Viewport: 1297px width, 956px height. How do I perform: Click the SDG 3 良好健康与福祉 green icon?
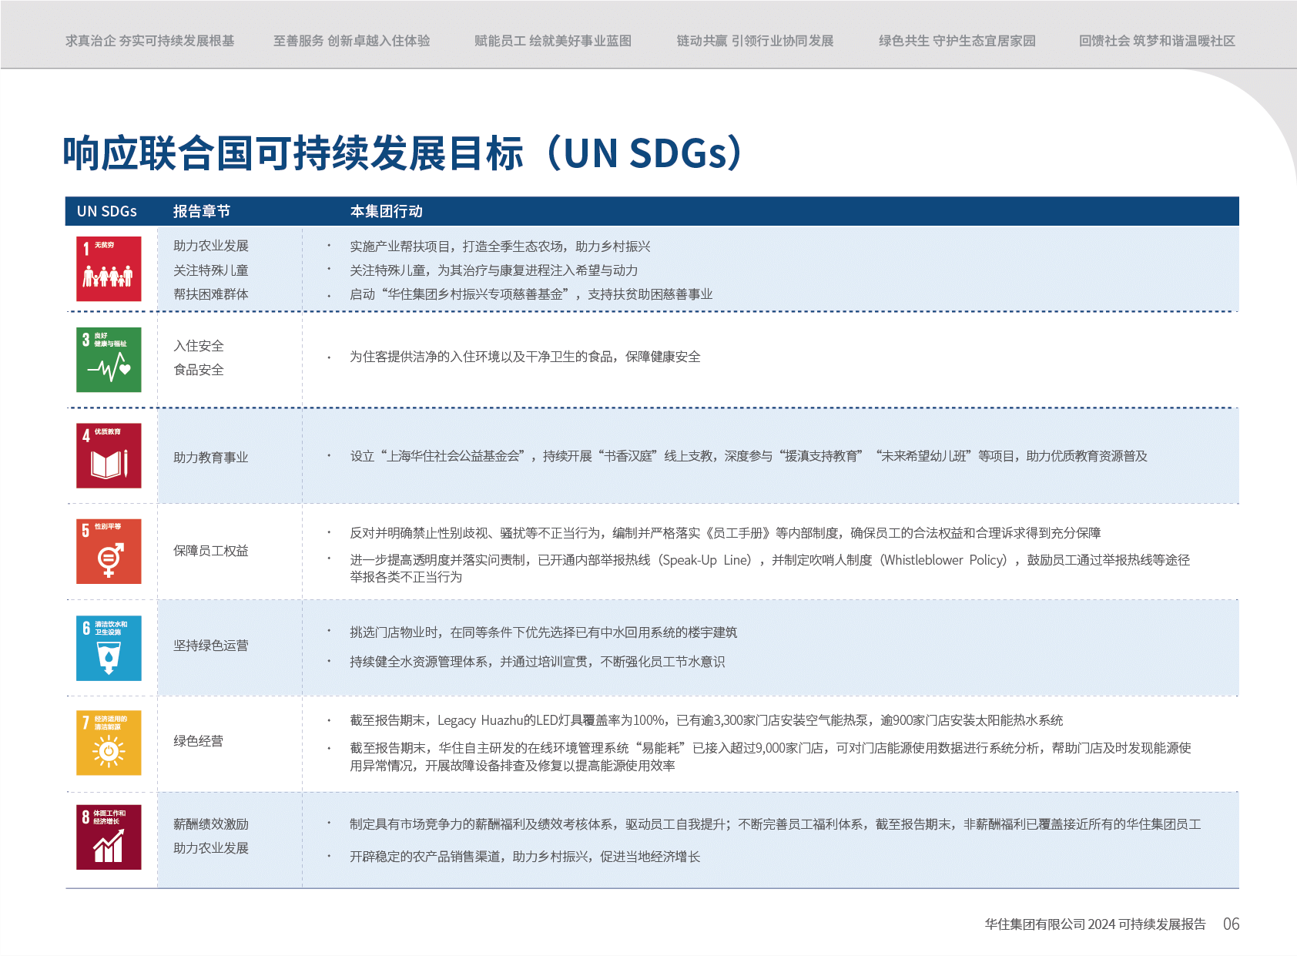pyautogui.click(x=109, y=360)
